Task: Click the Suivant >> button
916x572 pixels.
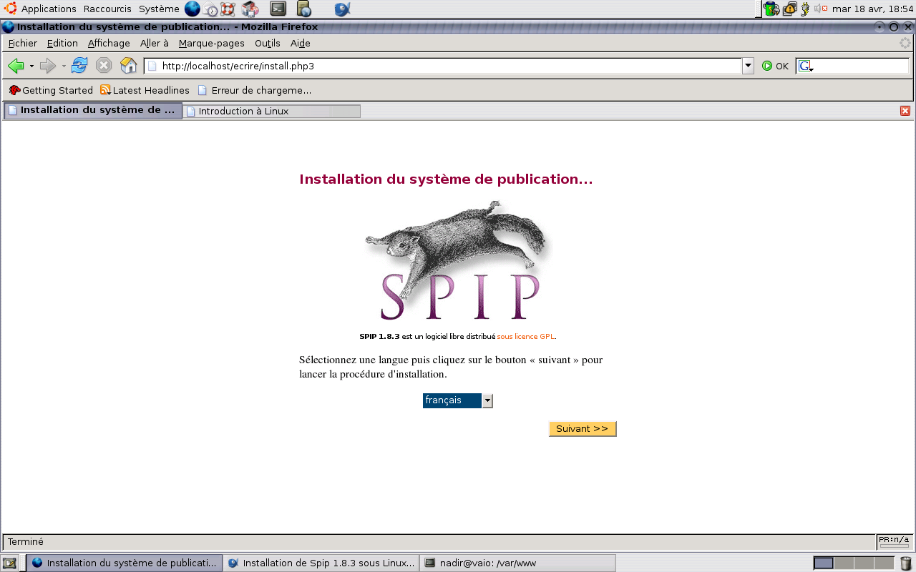Action: coord(582,428)
